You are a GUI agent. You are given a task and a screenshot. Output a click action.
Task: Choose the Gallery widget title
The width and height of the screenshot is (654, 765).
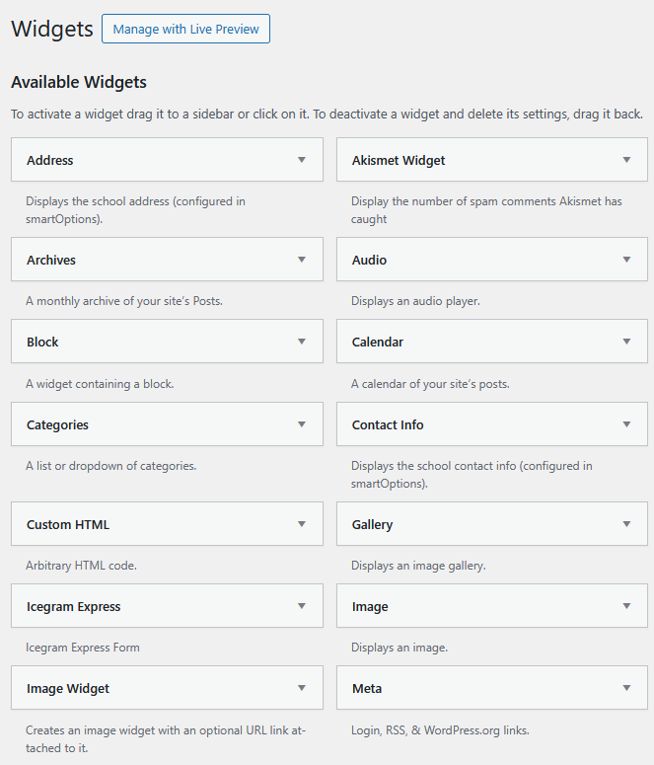tap(372, 525)
